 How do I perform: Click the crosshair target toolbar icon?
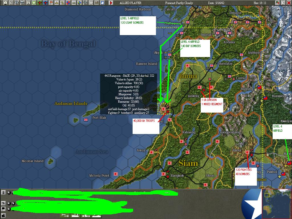click(x=85, y=3)
